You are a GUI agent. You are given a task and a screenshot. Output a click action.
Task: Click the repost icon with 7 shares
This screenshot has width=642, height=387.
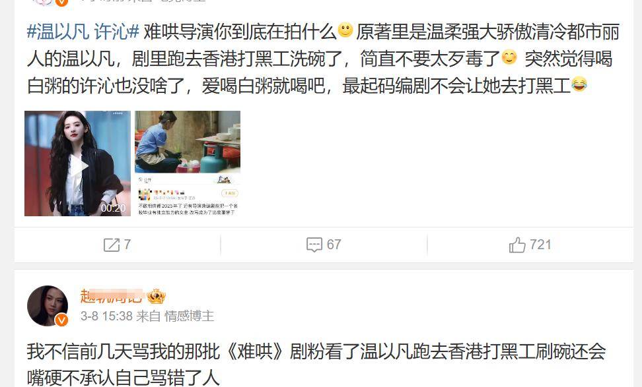point(111,245)
